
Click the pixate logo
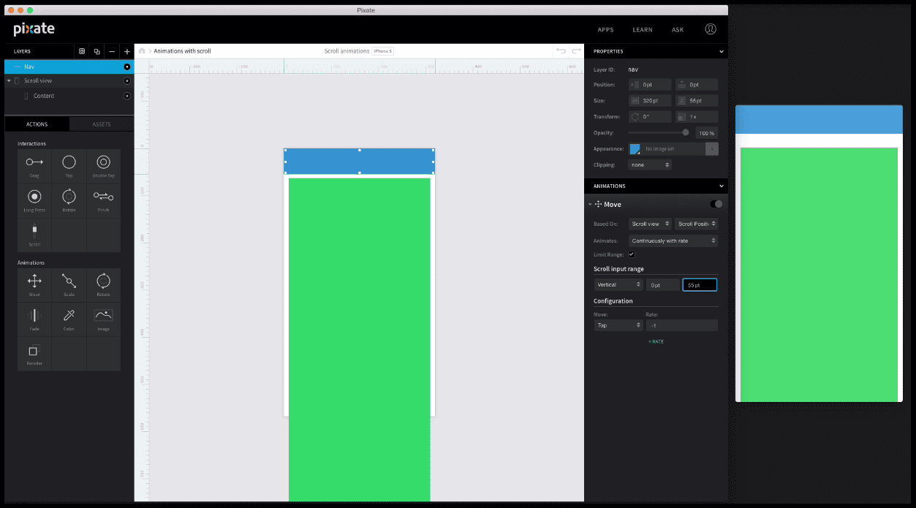(34, 29)
